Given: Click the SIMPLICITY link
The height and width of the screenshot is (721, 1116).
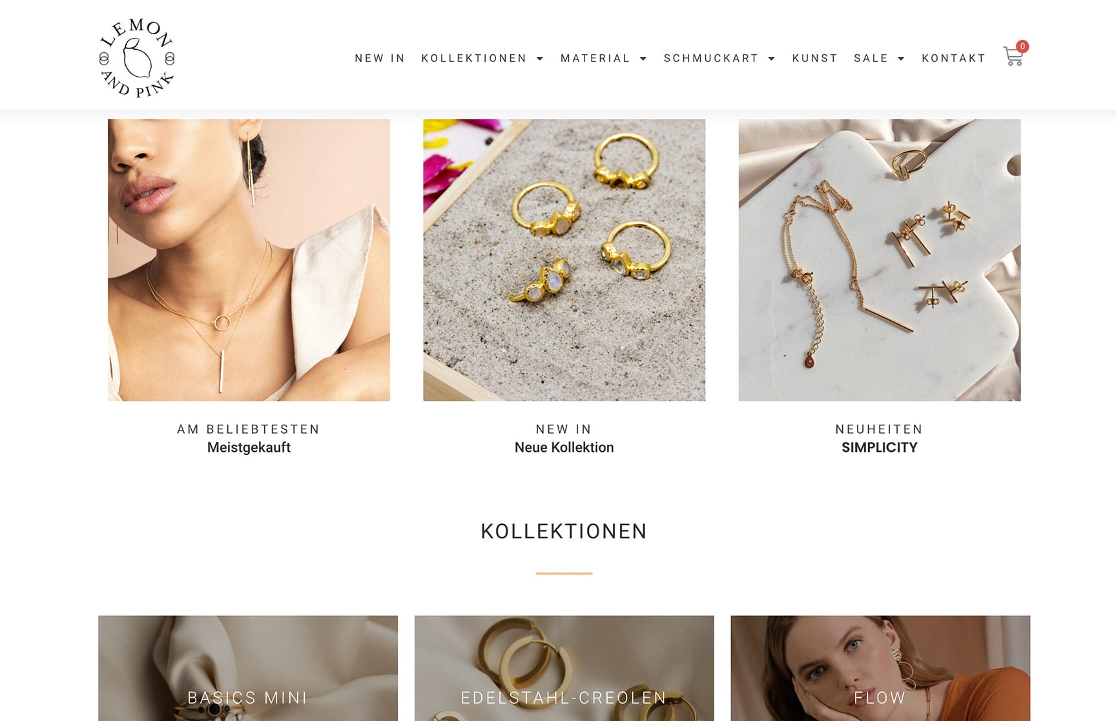Looking at the screenshot, I should coord(879,447).
